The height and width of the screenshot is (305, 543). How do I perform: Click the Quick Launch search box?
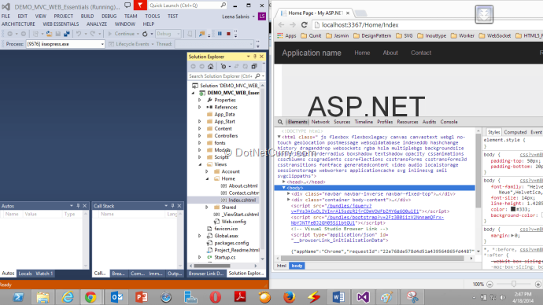coord(188,6)
